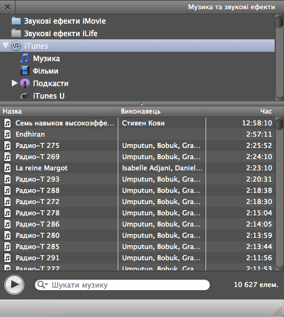Click the source list scrollbar thumb
284x317 pixels.
click(x=280, y=21)
